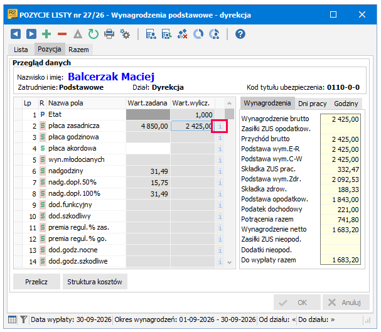Click the vertical scrollbar thumb in field list
Viewport: 381px width, 332px height.
(x=229, y=114)
